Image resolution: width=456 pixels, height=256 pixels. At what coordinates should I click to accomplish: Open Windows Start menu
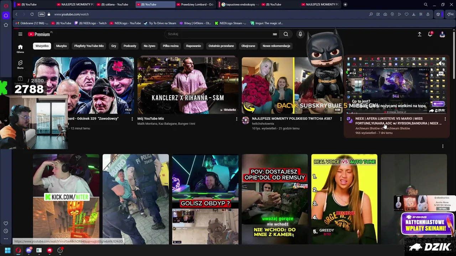pyautogui.click(x=7, y=250)
